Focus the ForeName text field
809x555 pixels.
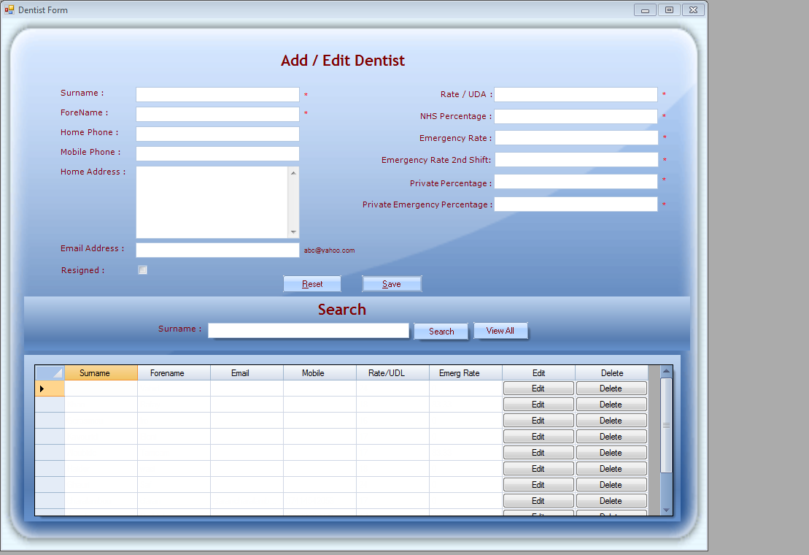point(217,115)
